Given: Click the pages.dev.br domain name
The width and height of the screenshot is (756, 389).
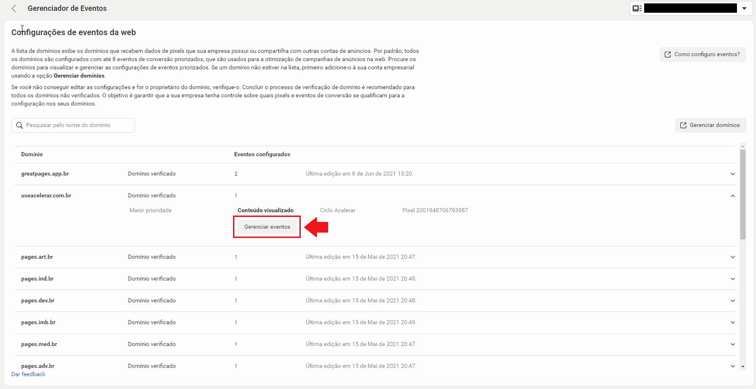Looking at the screenshot, I should pos(38,301).
